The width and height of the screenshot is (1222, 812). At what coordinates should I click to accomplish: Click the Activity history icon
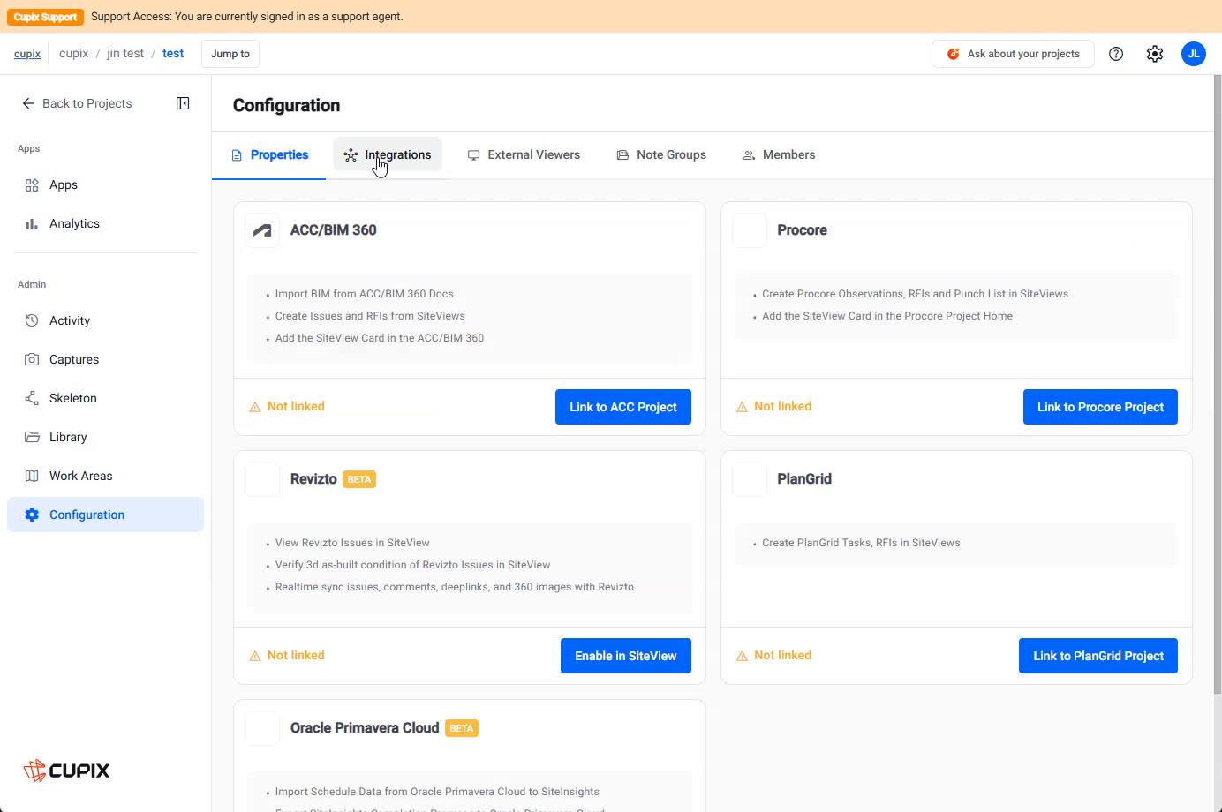pyautogui.click(x=32, y=320)
